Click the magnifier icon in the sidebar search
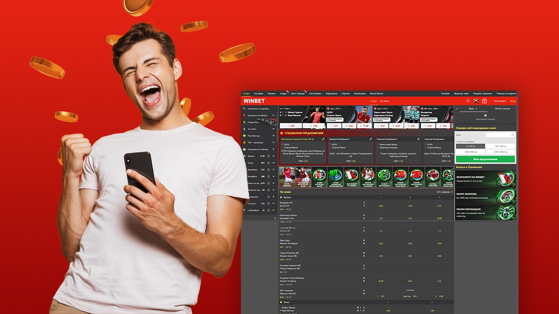Screen dimensions: 559x314 coord(244,108)
